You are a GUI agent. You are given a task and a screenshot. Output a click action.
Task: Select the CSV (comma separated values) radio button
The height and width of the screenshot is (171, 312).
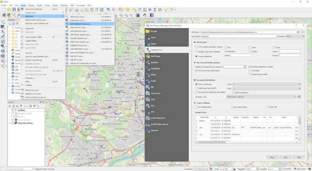click(x=197, y=47)
